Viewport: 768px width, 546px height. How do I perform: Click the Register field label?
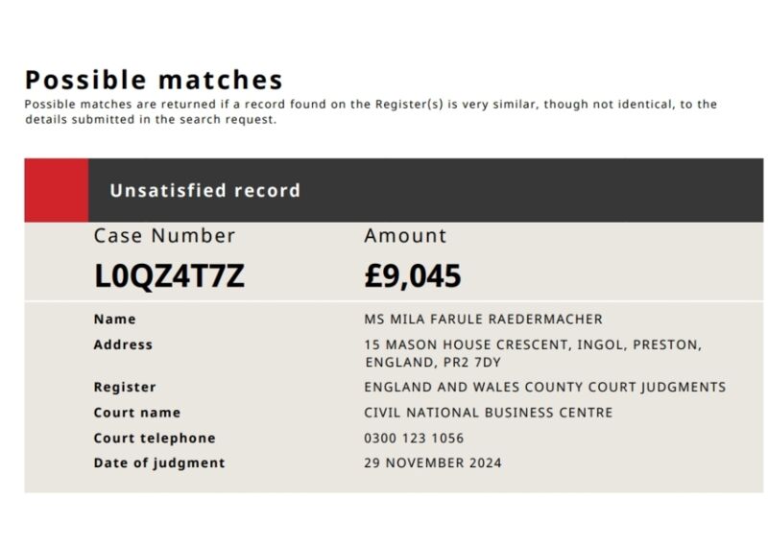coord(125,387)
